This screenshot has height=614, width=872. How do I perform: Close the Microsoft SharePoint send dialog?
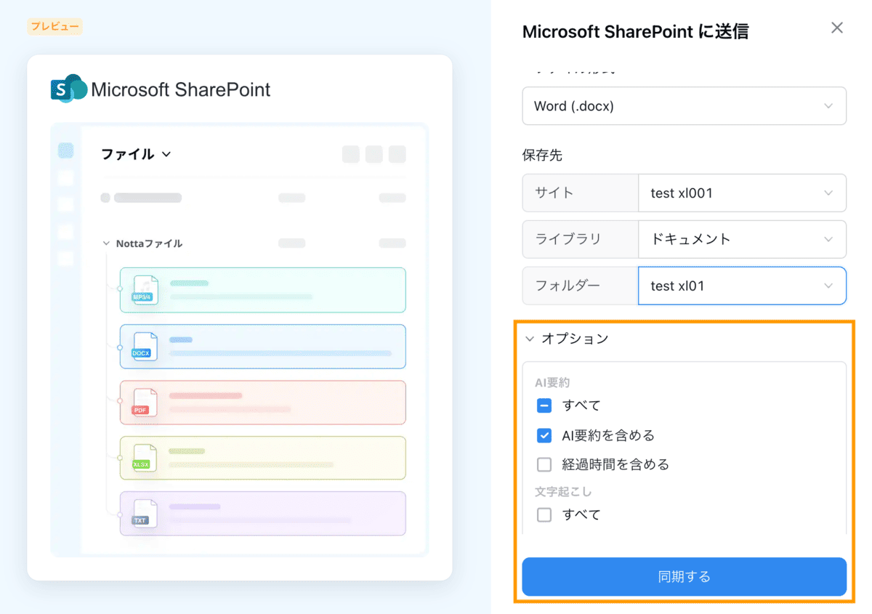(x=837, y=28)
